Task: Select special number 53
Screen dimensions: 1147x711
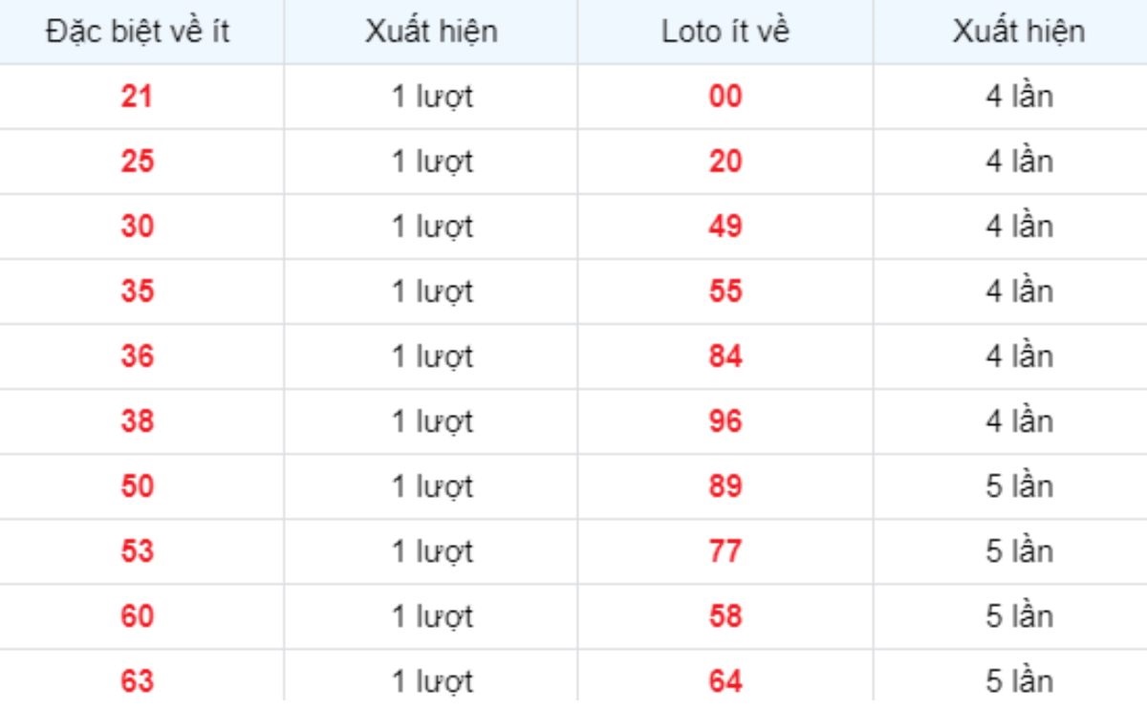Action: pos(138,551)
